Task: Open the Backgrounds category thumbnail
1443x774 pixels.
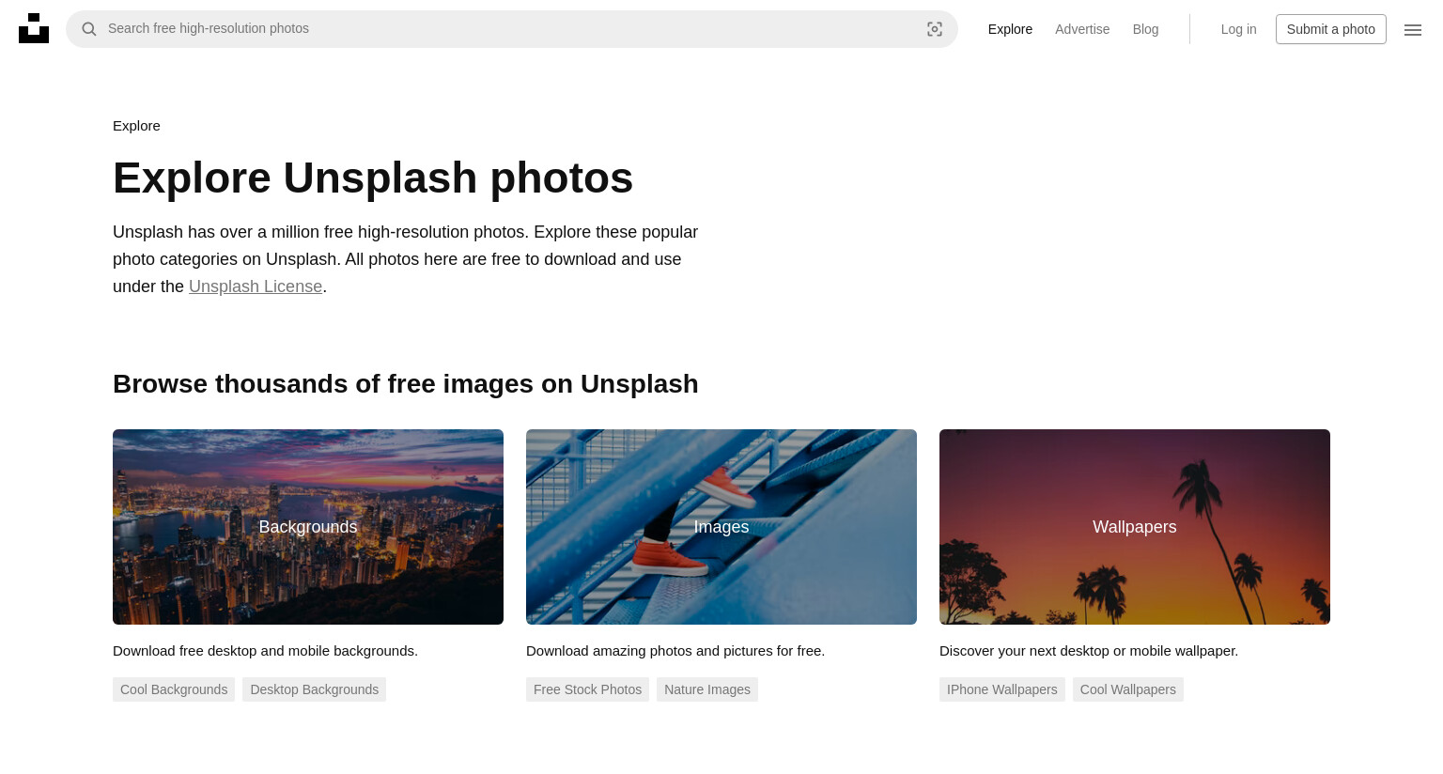Action: [308, 527]
